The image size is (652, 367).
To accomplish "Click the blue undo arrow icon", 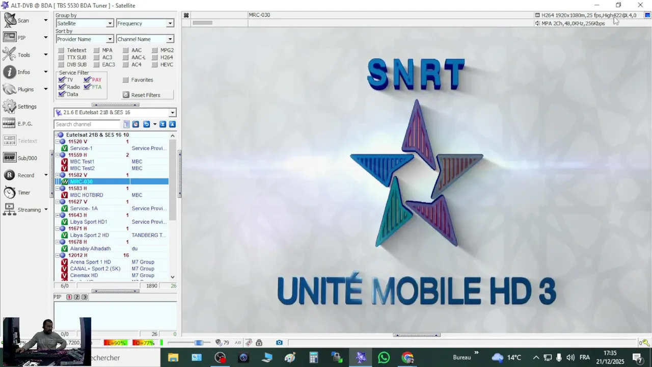I will 146,124.
